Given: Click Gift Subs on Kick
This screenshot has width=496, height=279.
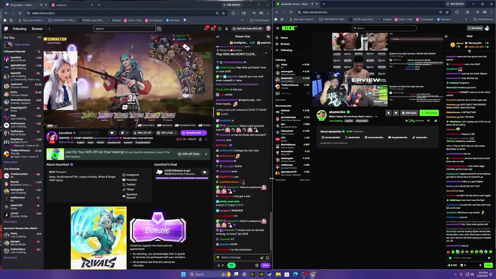Looking at the screenshot, I should click(x=409, y=113).
